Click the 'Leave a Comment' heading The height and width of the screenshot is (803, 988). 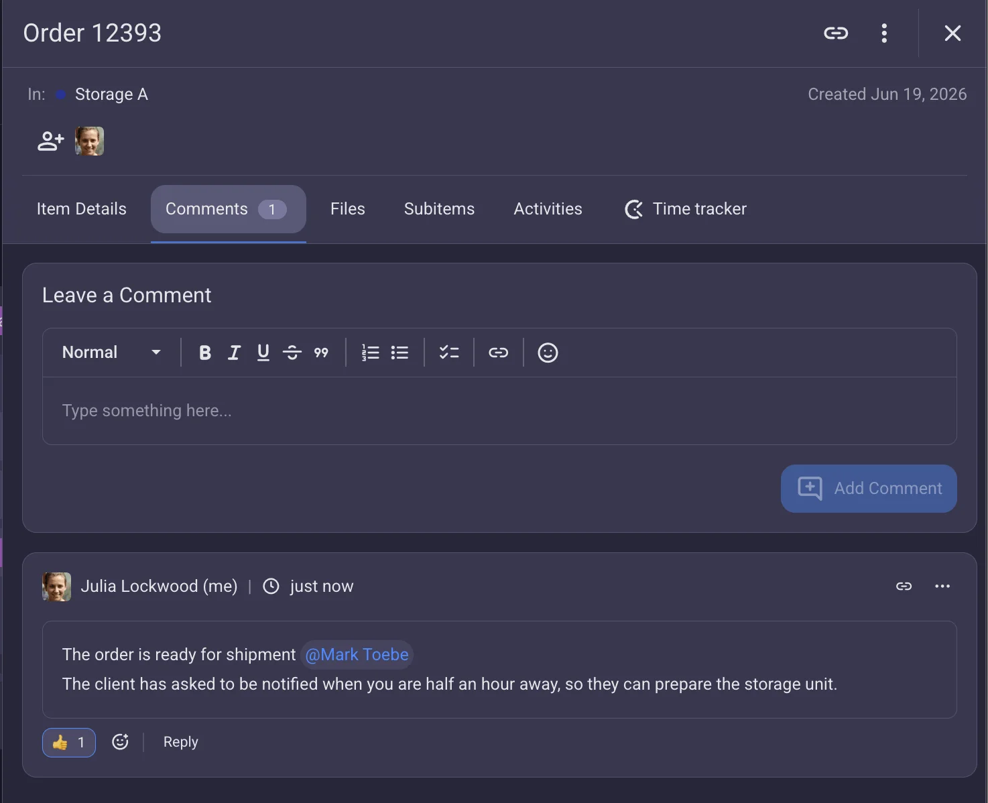coord(127,296)
